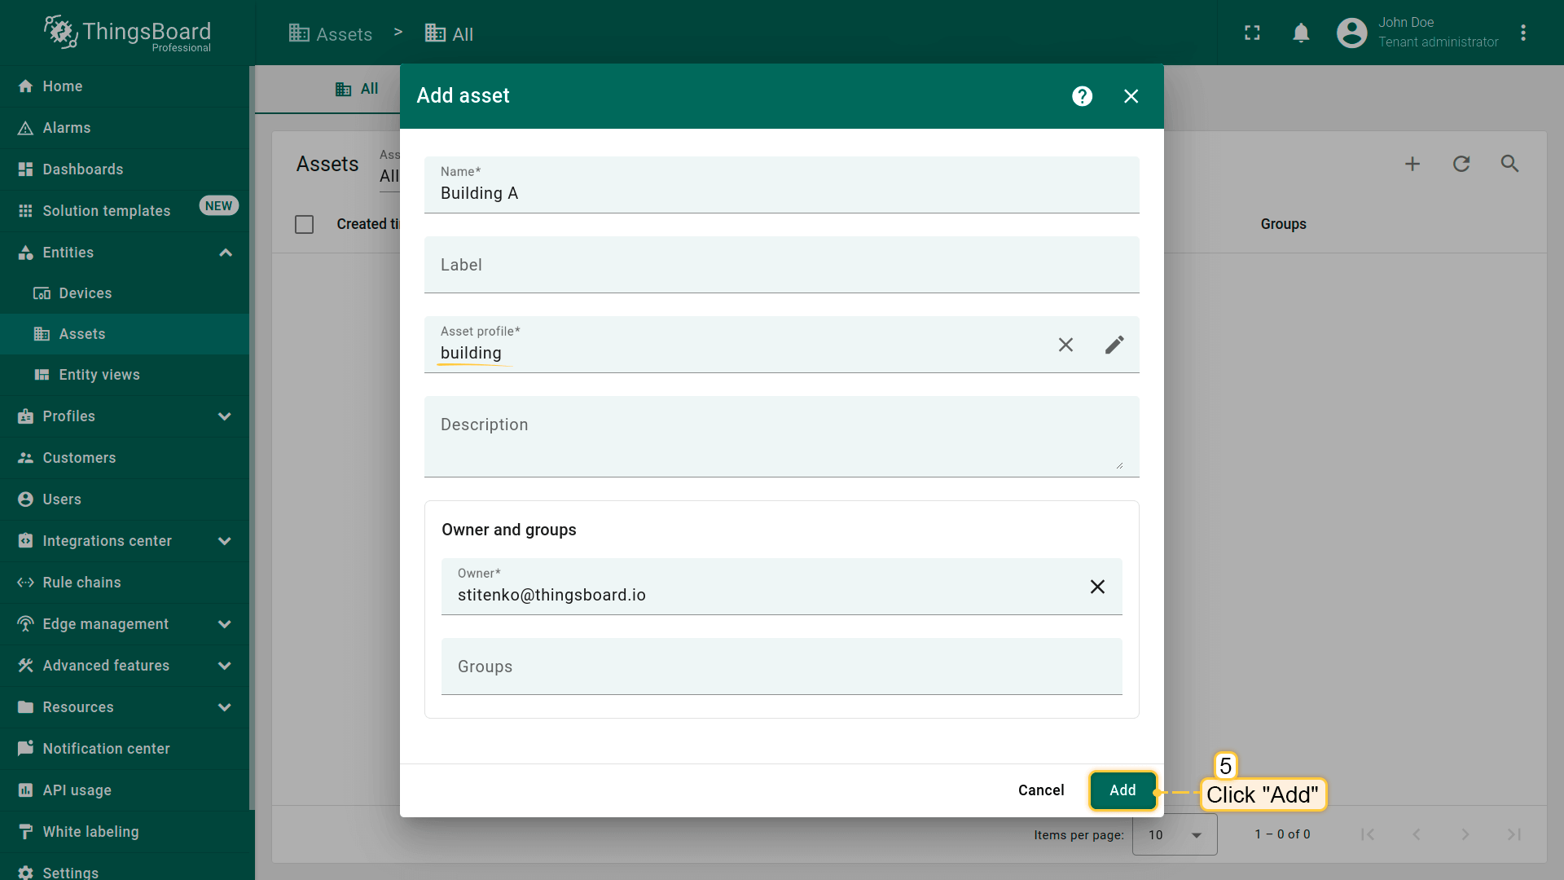The image size is (1564, 880).
Task: Cancel the Add asset dialog
Action: click(x=1040, y=790)
